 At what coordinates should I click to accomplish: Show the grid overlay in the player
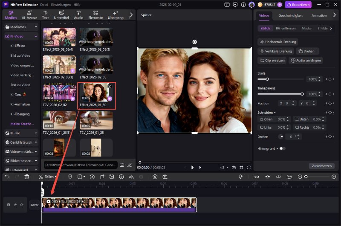241,168
